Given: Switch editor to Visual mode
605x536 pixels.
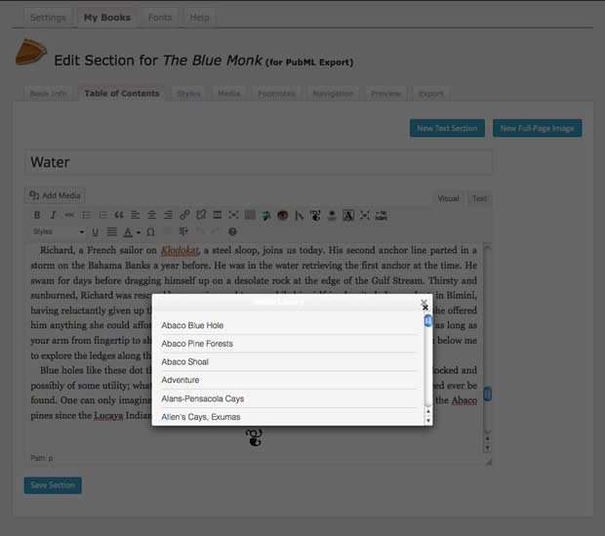Looking at the screenshot, I should 448,199.
